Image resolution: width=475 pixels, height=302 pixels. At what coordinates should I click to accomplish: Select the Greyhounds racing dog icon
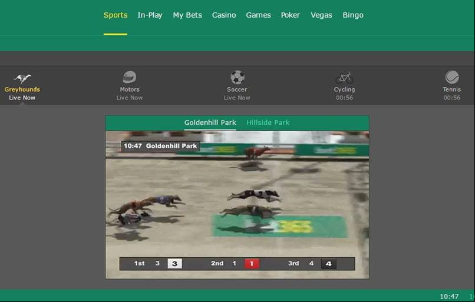point(22,78)
